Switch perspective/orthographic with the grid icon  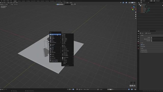coord(136,18)
